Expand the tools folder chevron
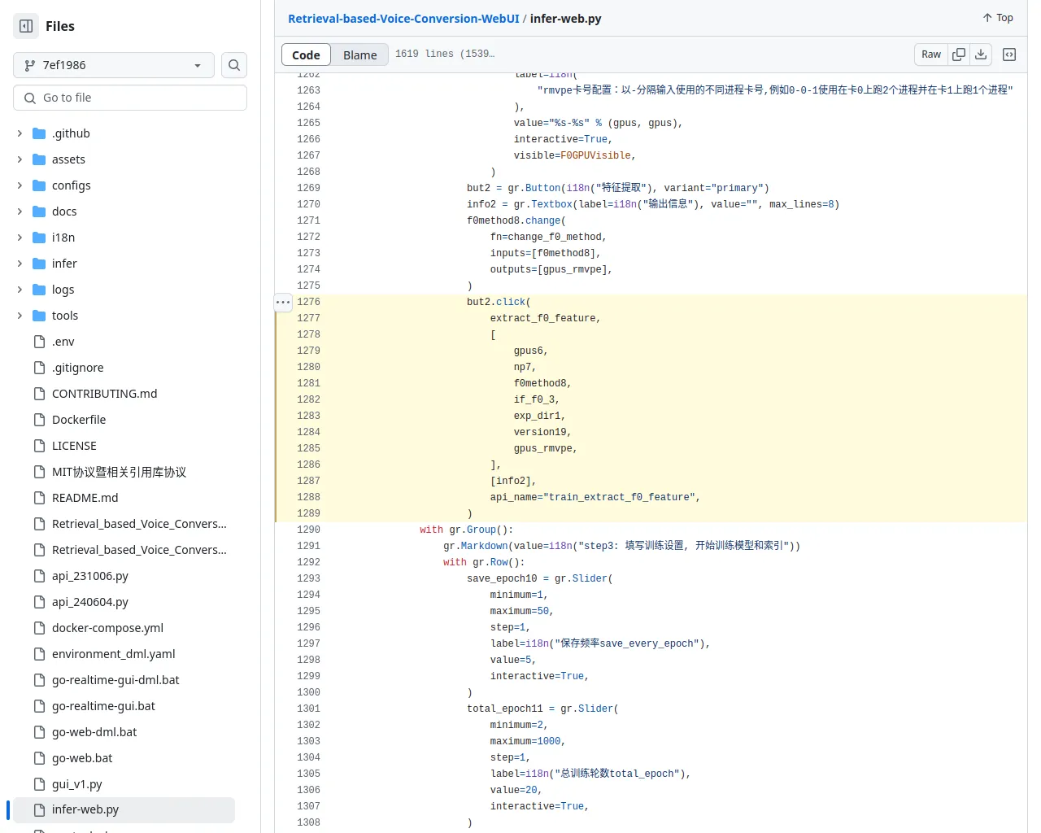This screenshot has width=1041, height=833. 20,316
